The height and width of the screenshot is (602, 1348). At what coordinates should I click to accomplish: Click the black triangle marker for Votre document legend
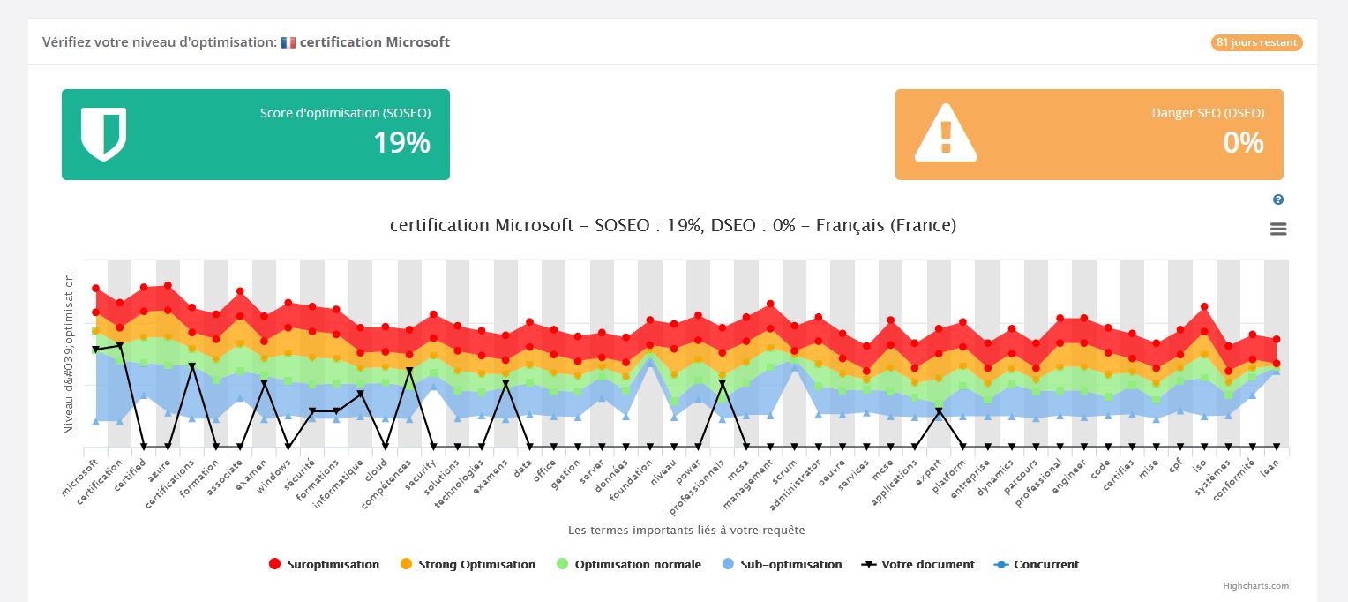coord(868,565)
